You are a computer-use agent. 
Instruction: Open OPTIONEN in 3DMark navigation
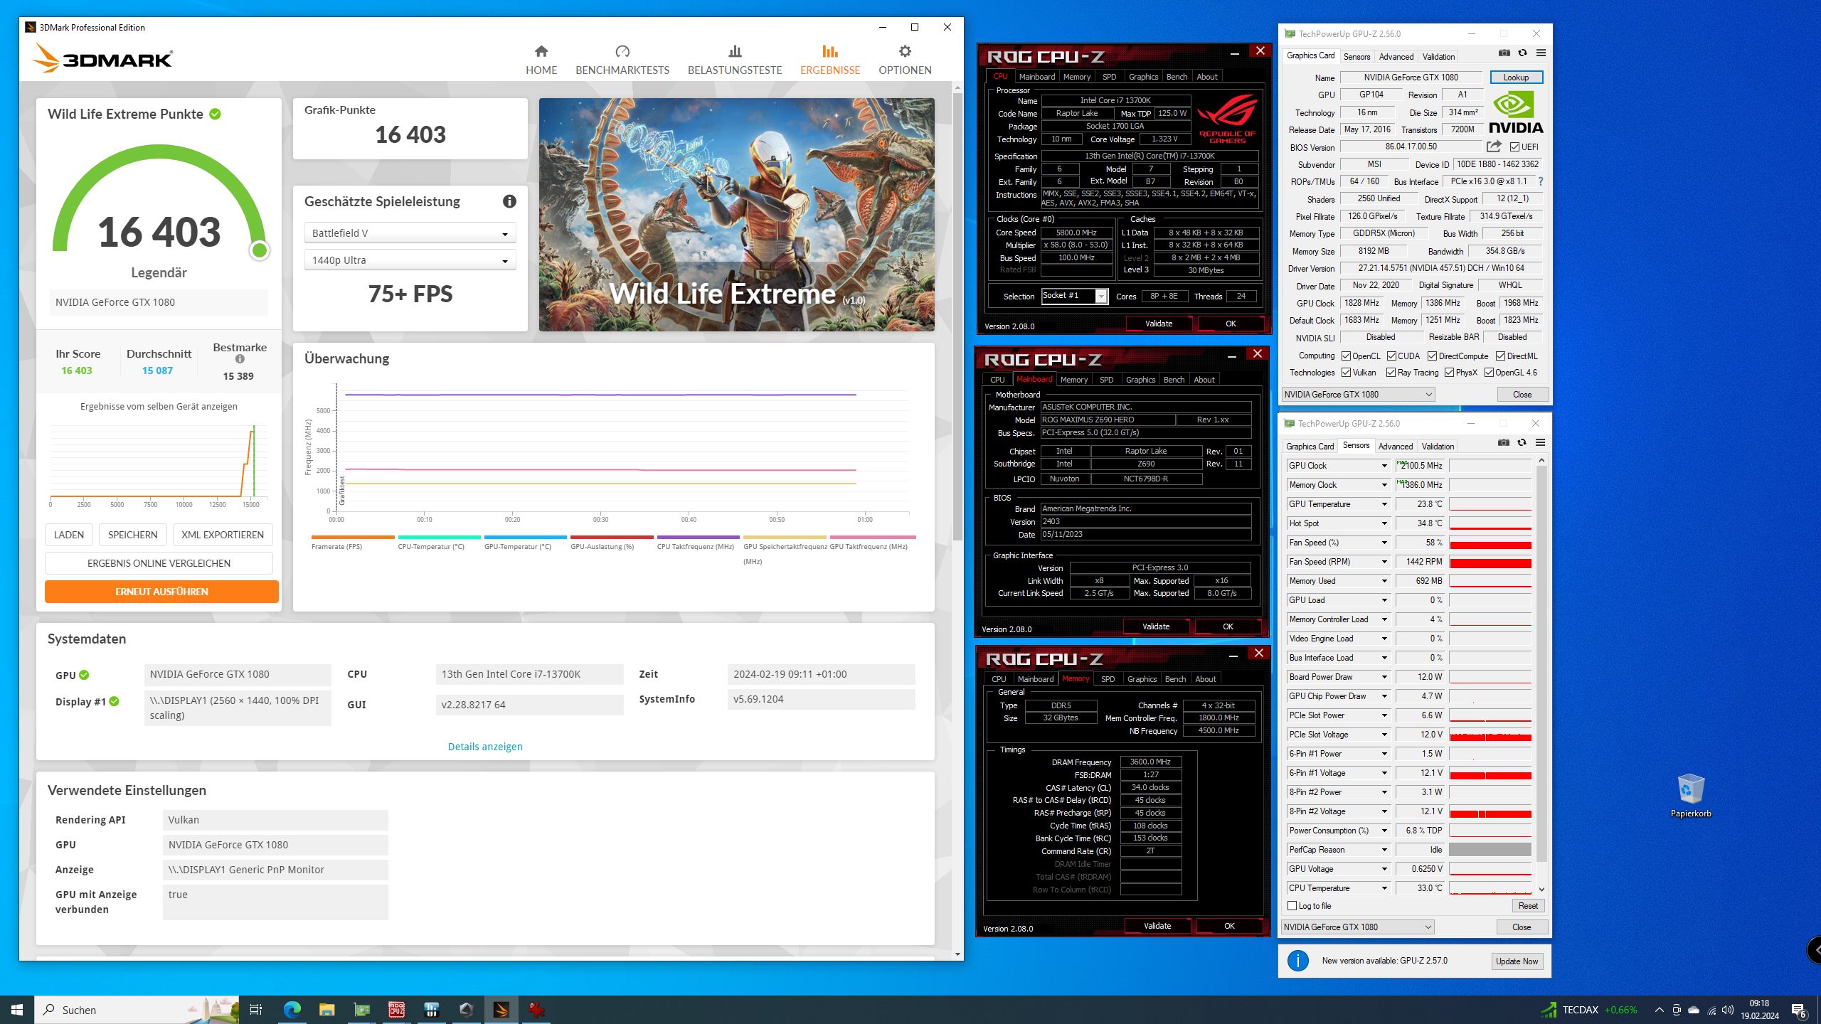(905, 60)
